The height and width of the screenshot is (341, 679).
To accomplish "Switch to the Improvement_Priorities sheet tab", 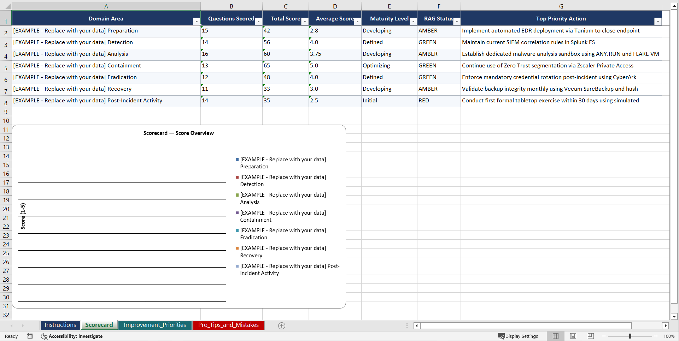I will tap(155, 325).
